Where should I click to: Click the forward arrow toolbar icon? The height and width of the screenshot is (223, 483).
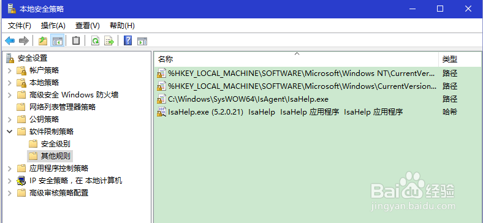(x=24, y=40)
